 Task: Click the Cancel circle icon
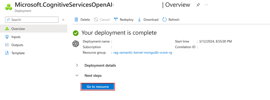[x=96, y=20]
